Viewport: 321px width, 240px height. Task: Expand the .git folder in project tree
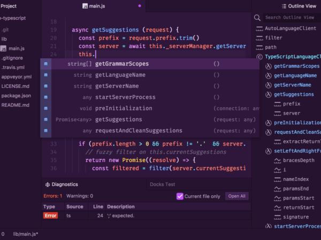pos(6,29)
